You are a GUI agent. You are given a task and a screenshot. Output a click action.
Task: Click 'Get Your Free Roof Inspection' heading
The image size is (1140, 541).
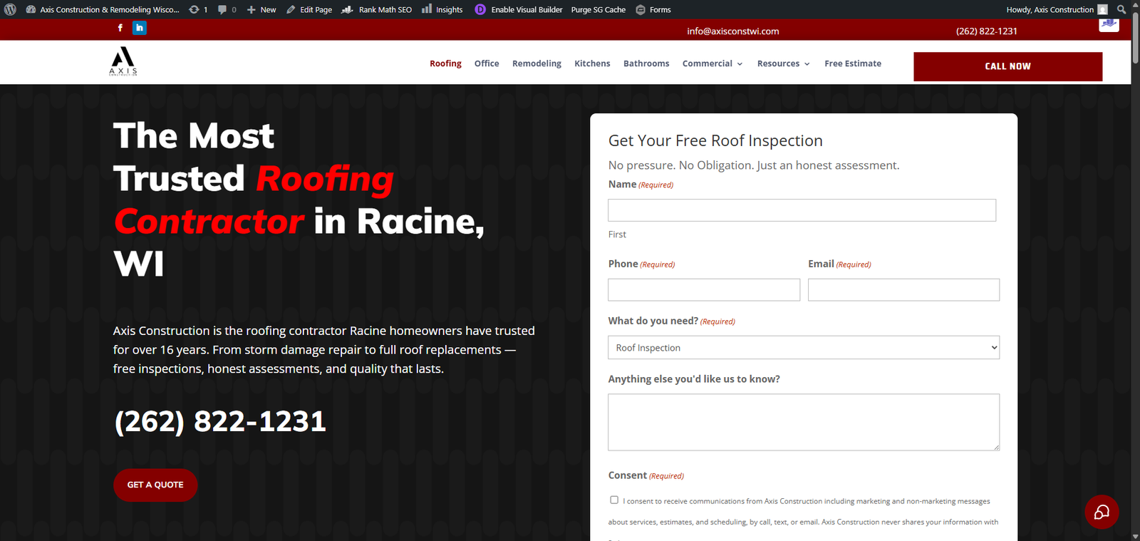click(x=715, y=140)
